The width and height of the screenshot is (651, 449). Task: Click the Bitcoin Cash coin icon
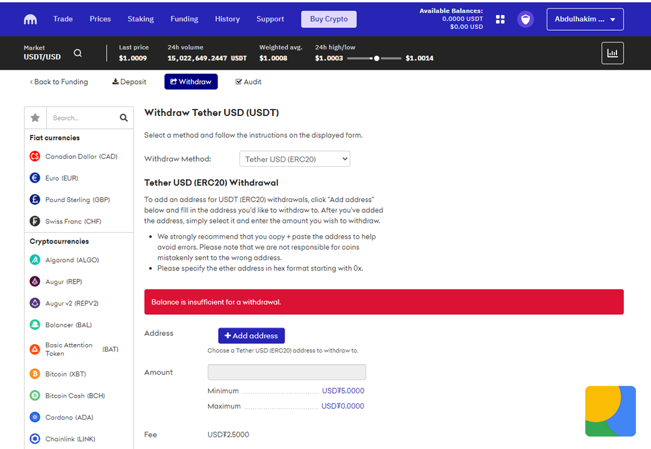tap(35, 396)
